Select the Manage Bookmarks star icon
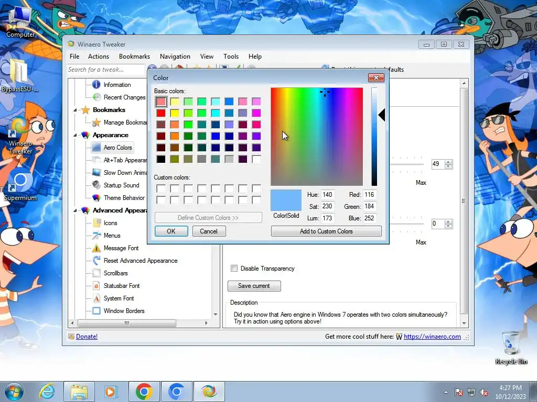Viewport: 537px width, 402px height. [x=96, y=122]
